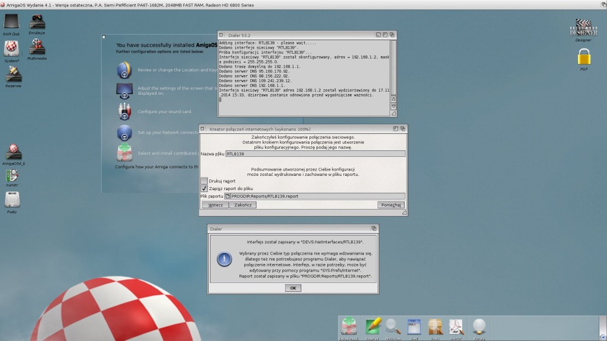
Task: Click the lightbulb icon in the dock
Action: click(x=479, y=327)
